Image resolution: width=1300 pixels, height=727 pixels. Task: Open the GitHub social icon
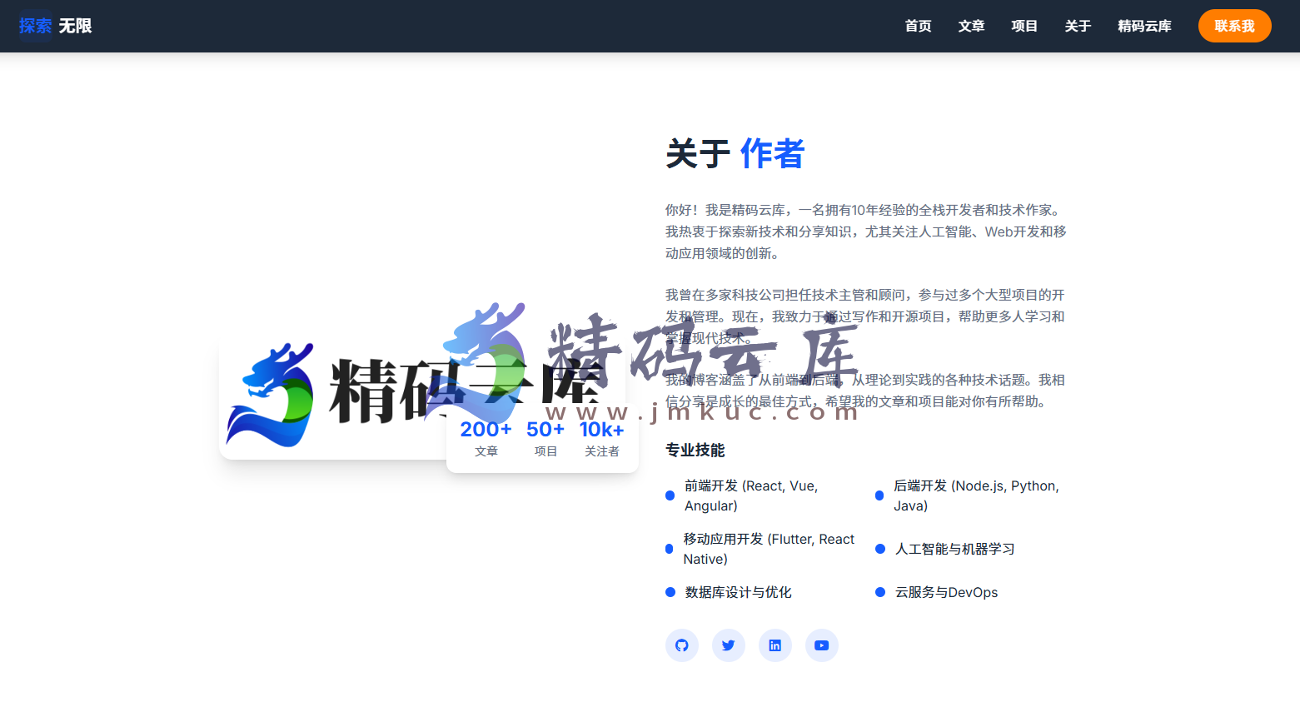(682, 645)
